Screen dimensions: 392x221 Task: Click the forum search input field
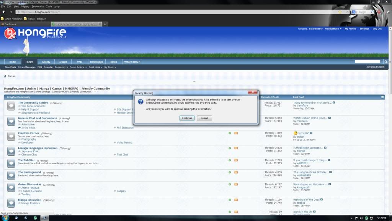point(367,62)
